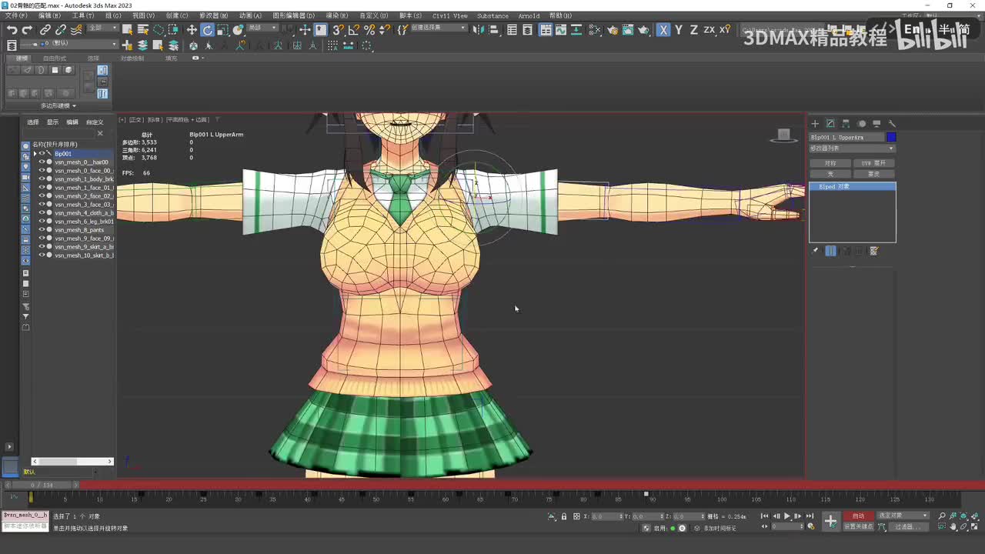The width and height of the screenshot is (985, 554).
Task: Hide vsn_mesh_8_pants with eye icon
Action: point(42,230)
